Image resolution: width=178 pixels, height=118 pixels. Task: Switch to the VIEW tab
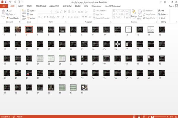[86, 6]
